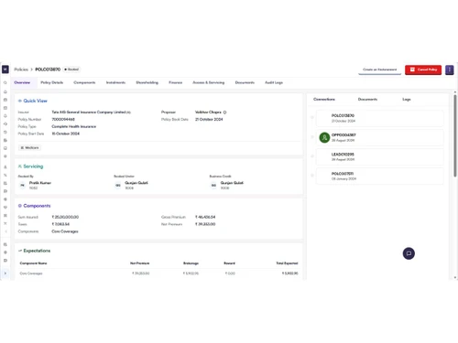The width and height of the screenshot is (458, 343).
Task: Switch to the Shareholding tab
Action: (x=147, y=82)
